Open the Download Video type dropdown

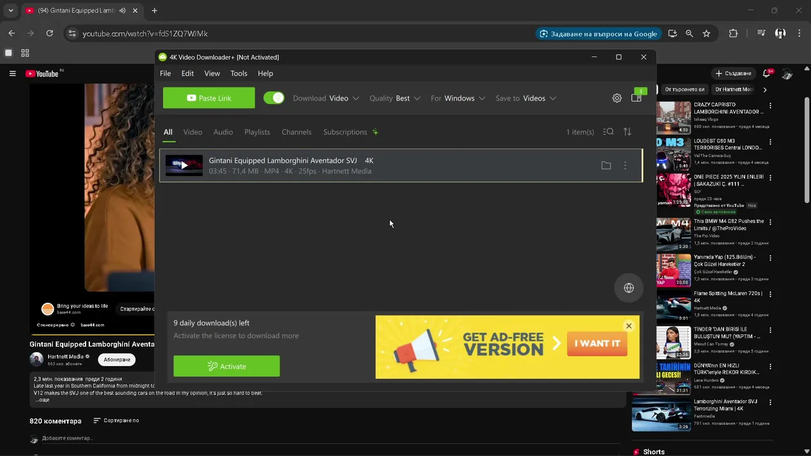(326, 98)
